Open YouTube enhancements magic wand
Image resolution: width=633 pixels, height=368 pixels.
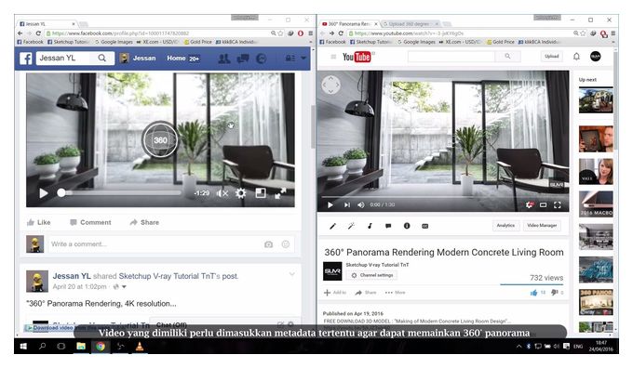[x=351, y=226]
